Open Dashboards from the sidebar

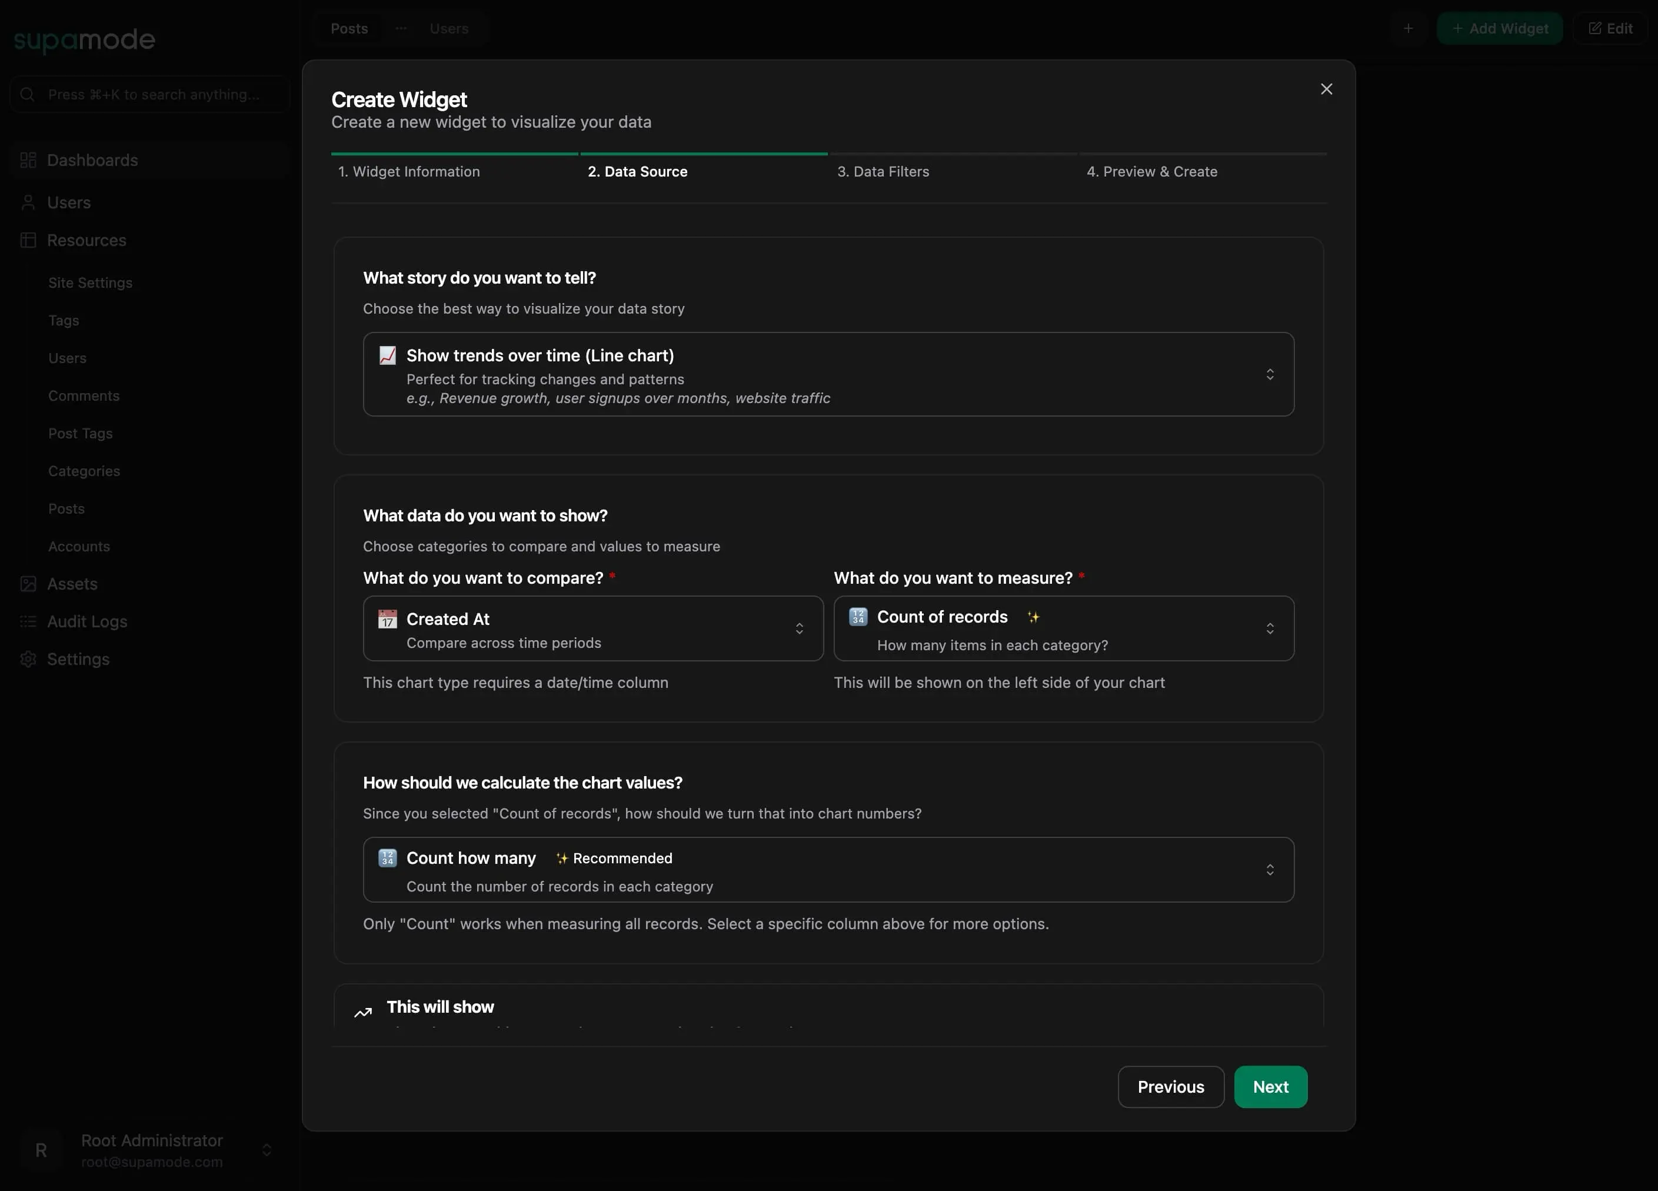[92, 159]
